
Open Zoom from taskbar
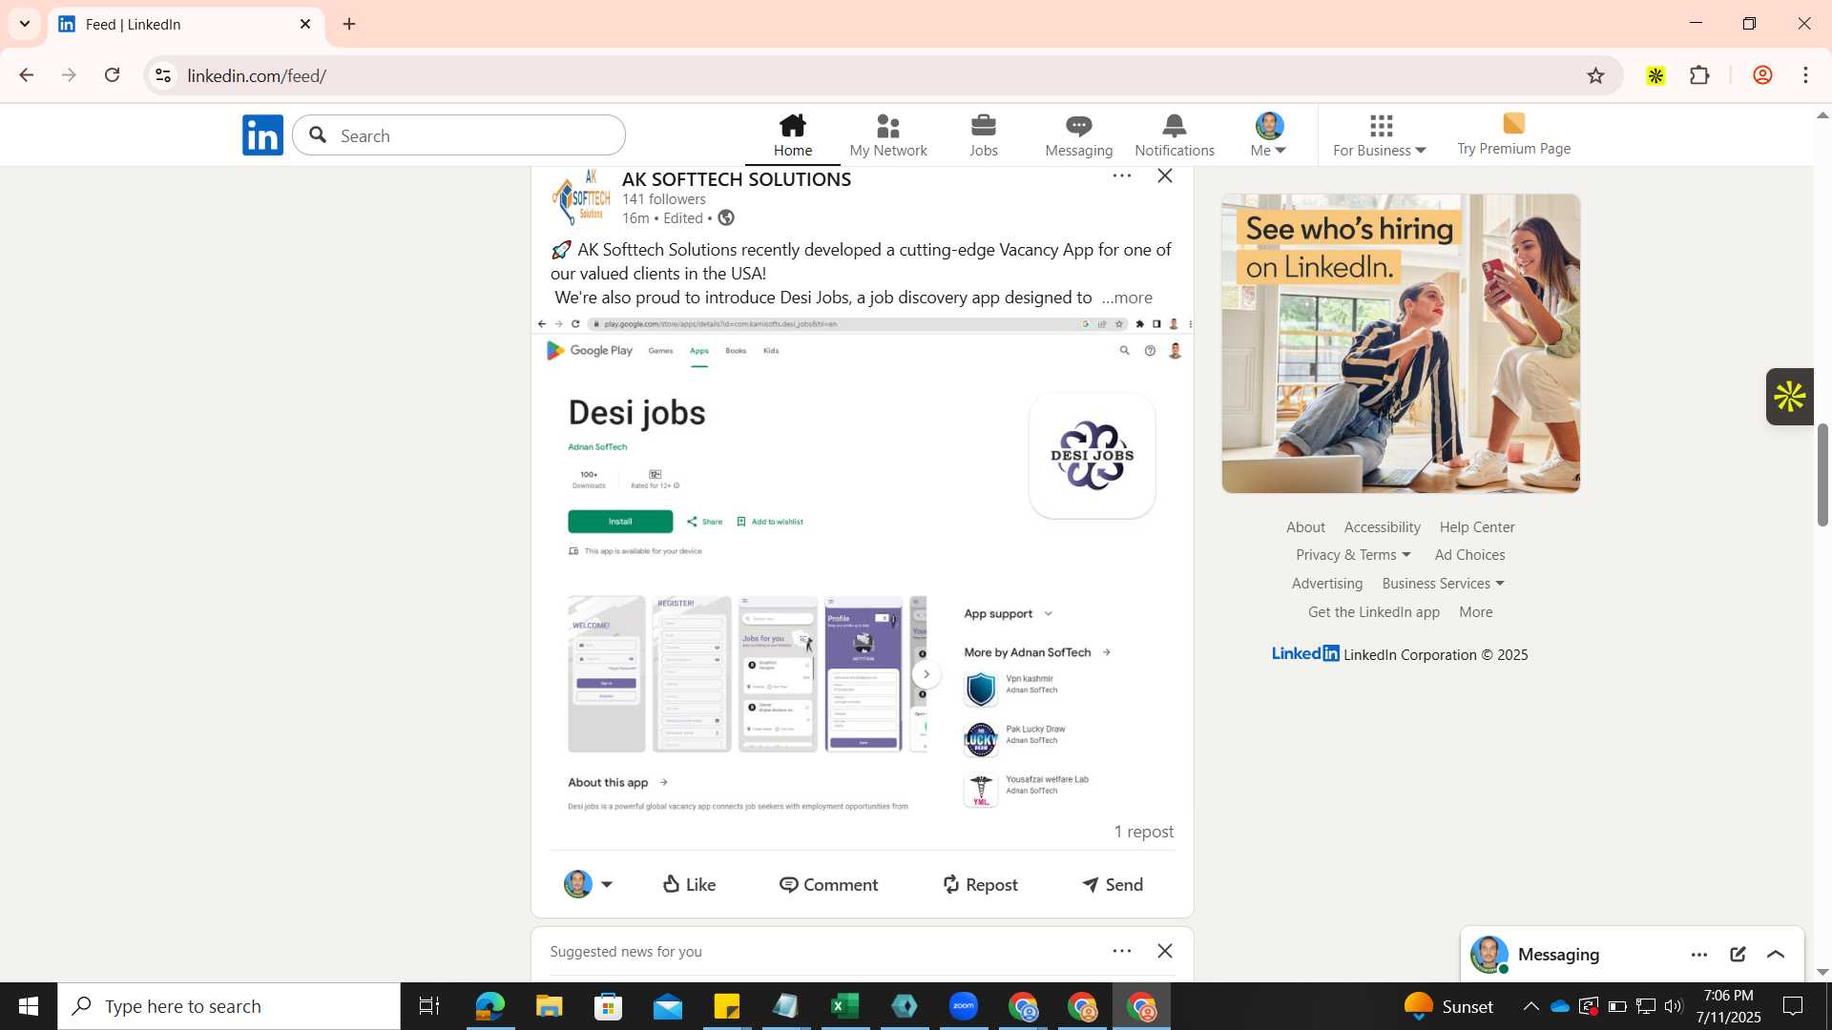pos(963,1006)
